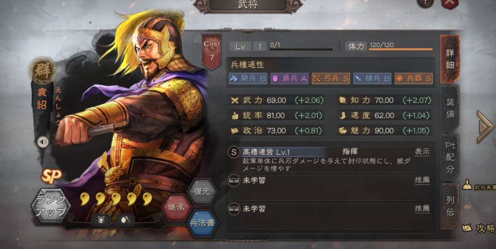
Task: Select the 兵器 S aptitude badge
Action: [414, 79]
